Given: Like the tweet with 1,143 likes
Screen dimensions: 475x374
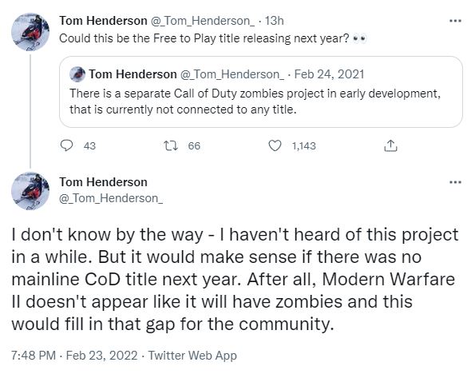Looking at the screenshot, I should click(x=275, y=145).
